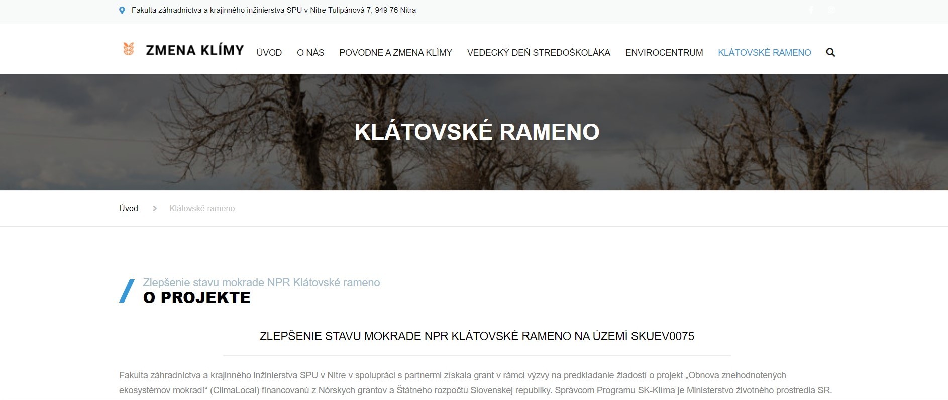Open VEDECKÝ DEŇ STREDOŠKOLÁKA menu item
Screen dimensions: 948x400
539,53
